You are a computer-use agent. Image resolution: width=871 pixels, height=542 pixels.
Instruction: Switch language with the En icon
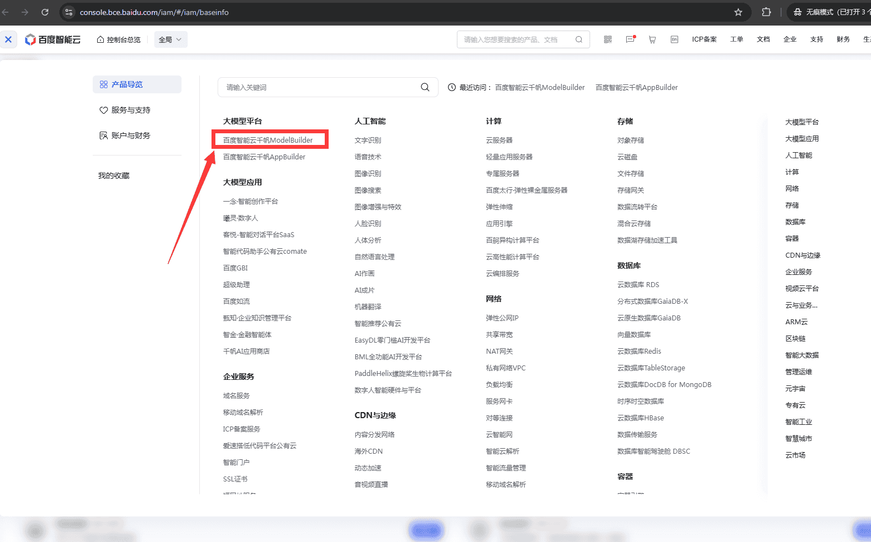(x=674, y=39)
